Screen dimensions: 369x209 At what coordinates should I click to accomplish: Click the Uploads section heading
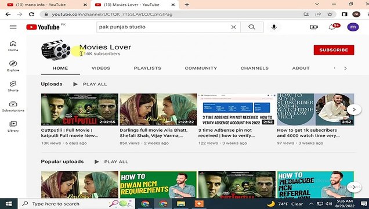[x=52, y=84]
